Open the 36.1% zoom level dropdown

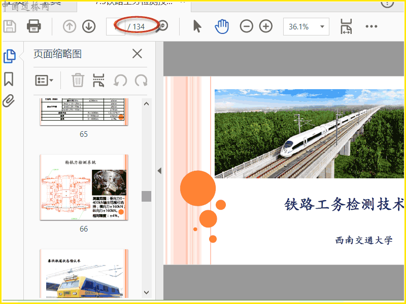[x=306, y=26]
